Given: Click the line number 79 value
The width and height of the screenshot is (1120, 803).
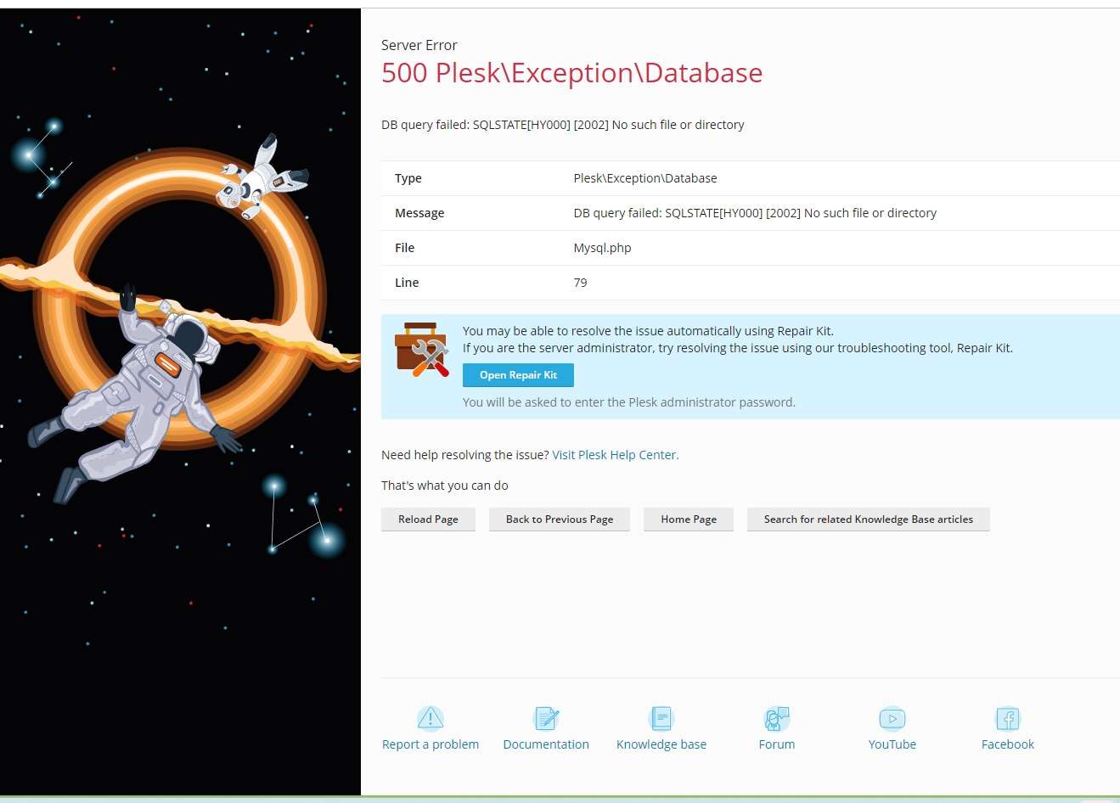Looking at the screenshot, I should (x=581, y=283).
